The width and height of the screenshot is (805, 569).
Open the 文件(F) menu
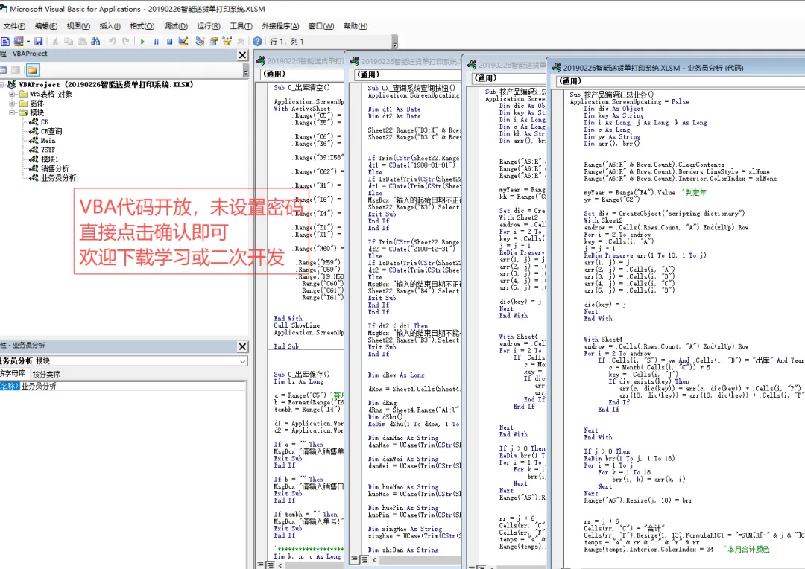14,26
